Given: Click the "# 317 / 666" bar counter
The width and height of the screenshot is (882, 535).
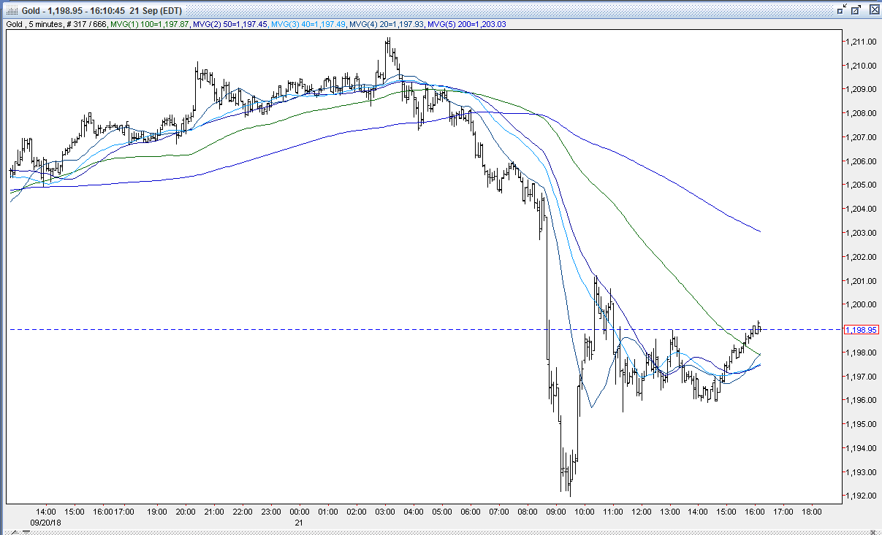Looking at the screenshot, I should click(x=88, y=24).
